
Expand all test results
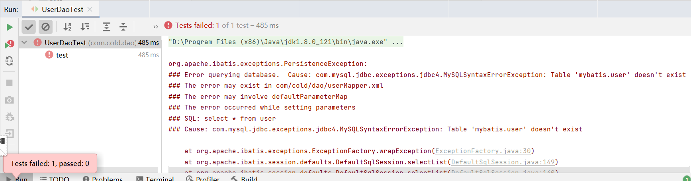pyautogui.click(x=106, y=27)
